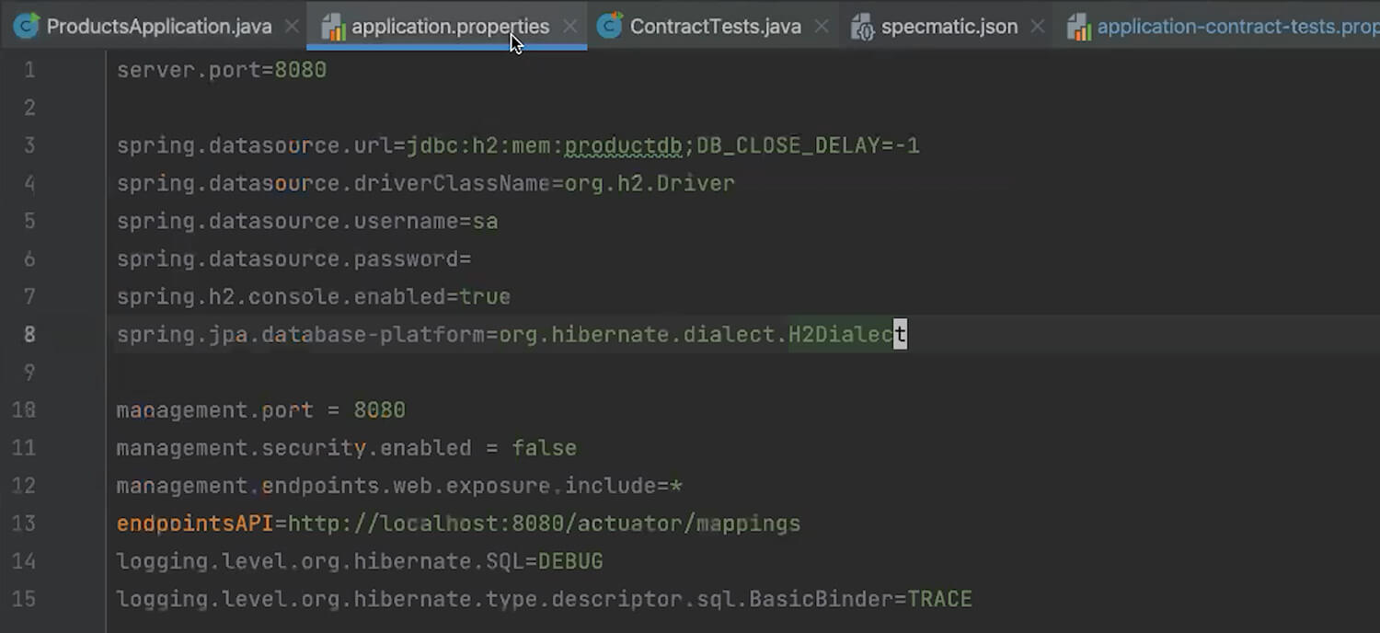Close the specmatic.json tab
The image size is (1380, 633).
1037,26
